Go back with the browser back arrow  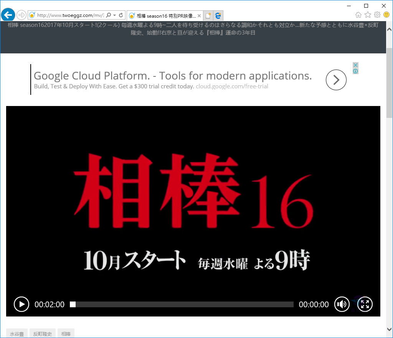(8, 15)
